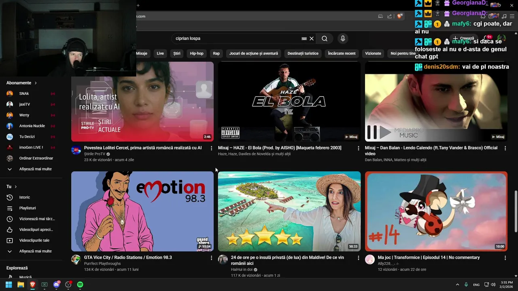The image size is (518, 291).
Task: Open more options for GTA Vice City video
Action: 211,258
